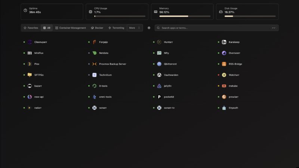Launch Vaultwarden via its icon
299x168 pixels.
(x=159, y=75)
